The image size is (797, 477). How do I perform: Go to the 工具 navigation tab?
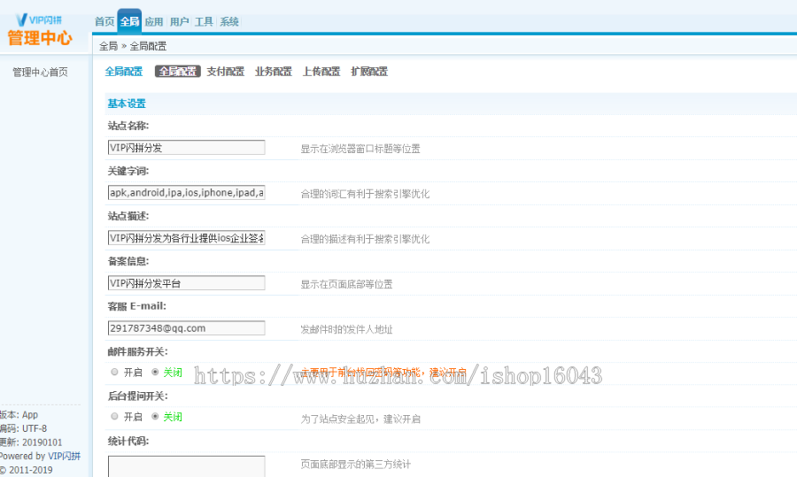pyautogui.click(x=204, y=22)
